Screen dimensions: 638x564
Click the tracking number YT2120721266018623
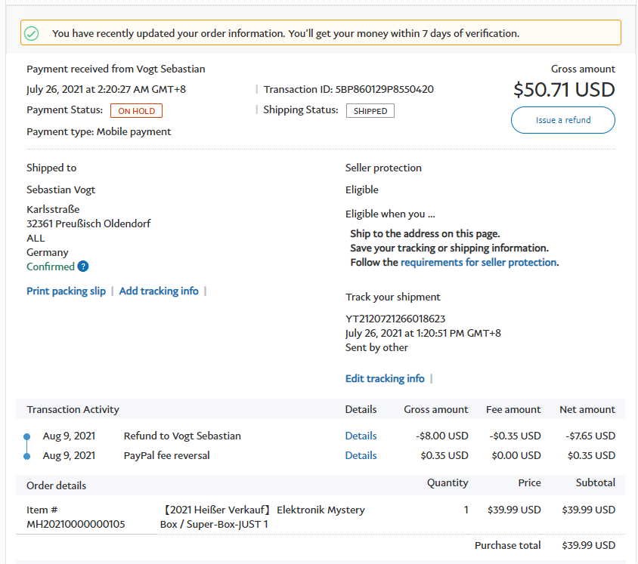point(395,319)
